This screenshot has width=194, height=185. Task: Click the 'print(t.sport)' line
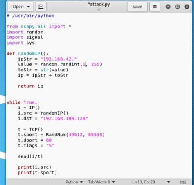click(x=37, y=173)
